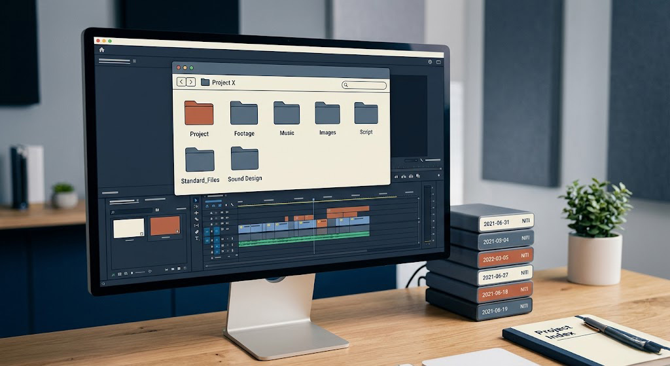This screenshot has height=366, width=670.
Task: Switch to the second tab in project panel
Action: pyautogui.click(x=155, y=199)
